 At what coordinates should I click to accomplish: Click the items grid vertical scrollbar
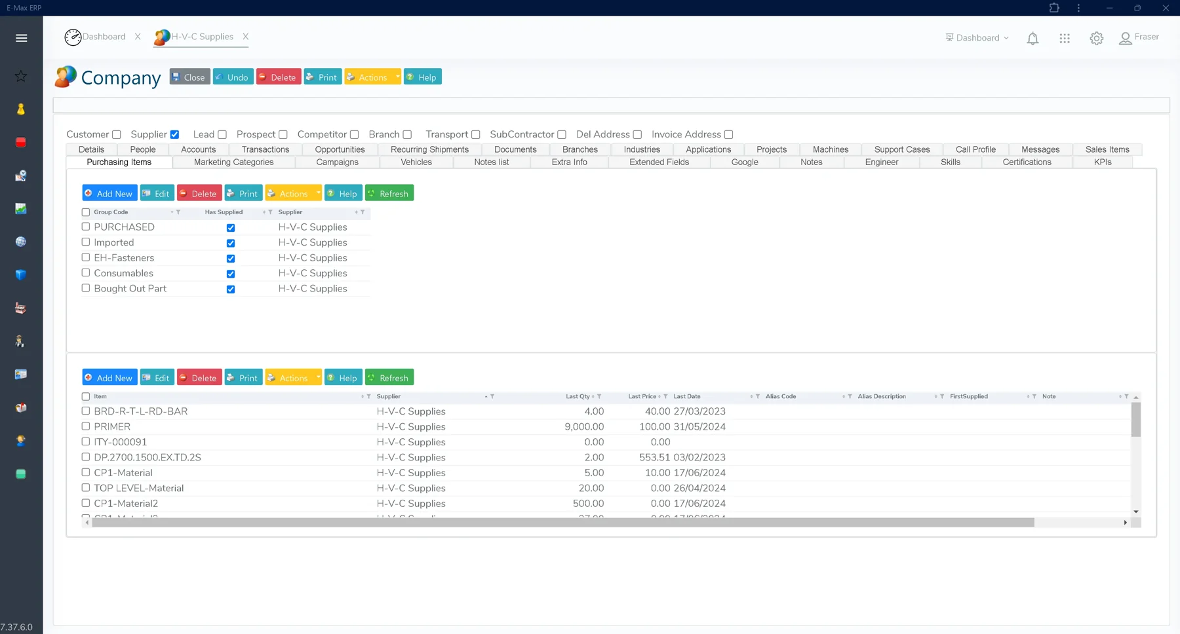(x=1136, y=420)
